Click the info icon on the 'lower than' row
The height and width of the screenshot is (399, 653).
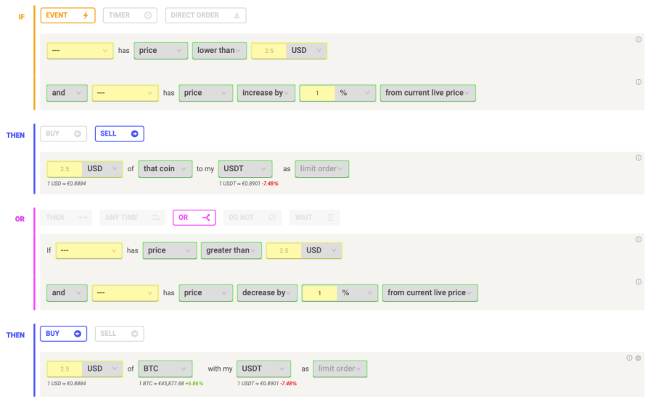coord(638,40)
